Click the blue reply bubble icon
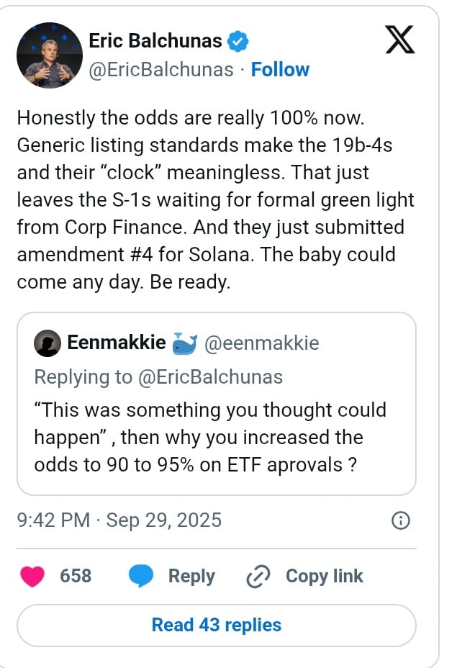Image resolution: width=475 pixels, height=668 pixels. [141, 577]
